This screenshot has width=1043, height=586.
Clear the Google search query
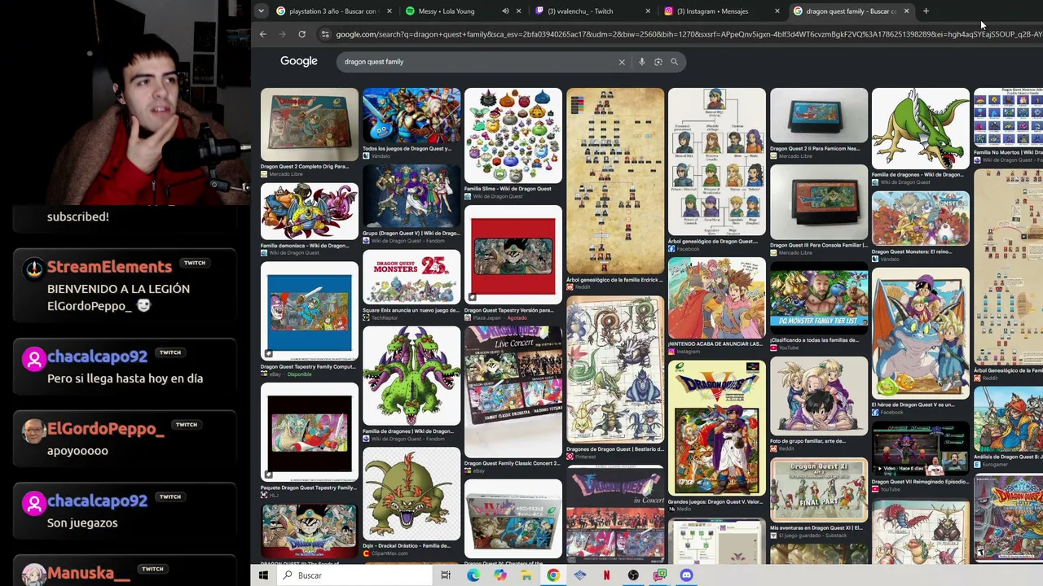(x=622, y=62)
